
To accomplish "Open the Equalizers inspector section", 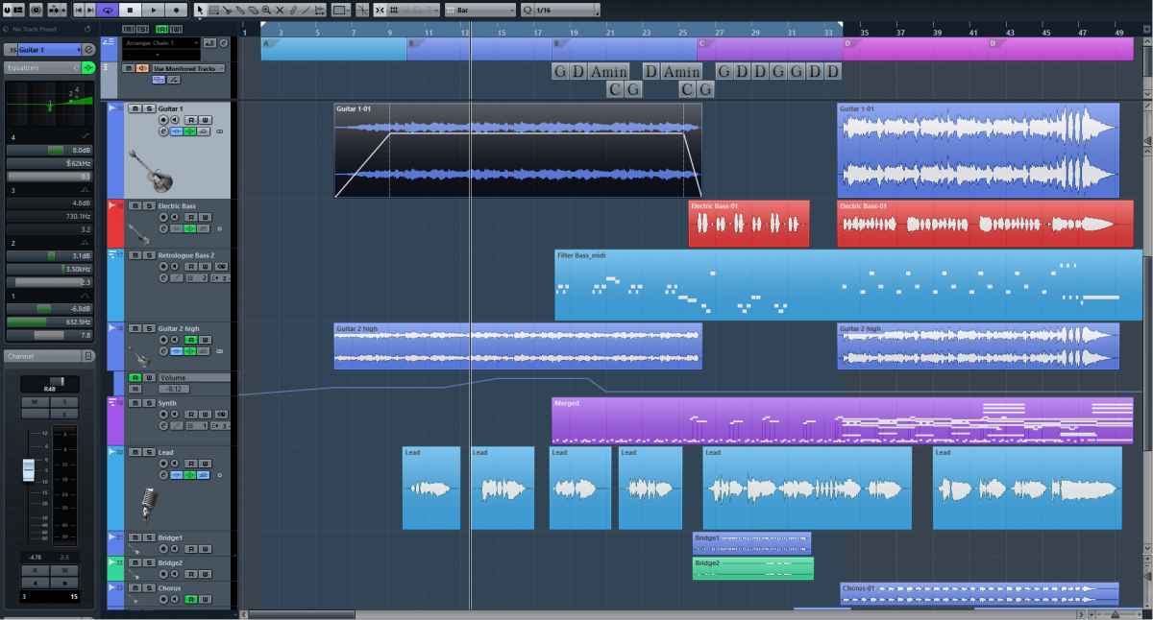I will (38, 68).
